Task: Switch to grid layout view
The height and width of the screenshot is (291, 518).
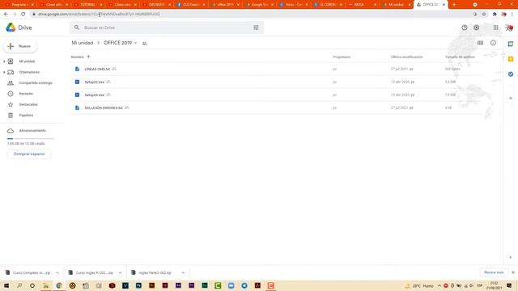Action: 480,43
